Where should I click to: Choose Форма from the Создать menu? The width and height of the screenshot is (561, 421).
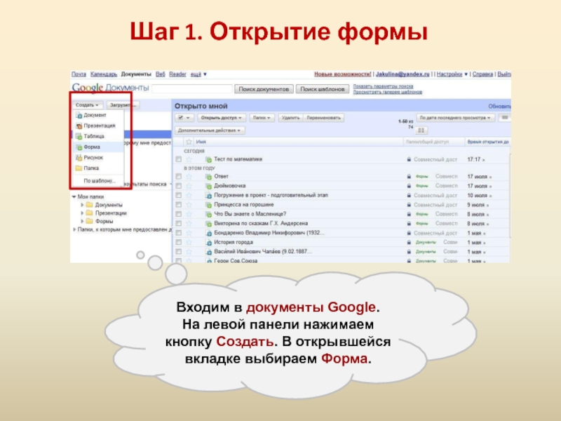[x=99, y=147]
